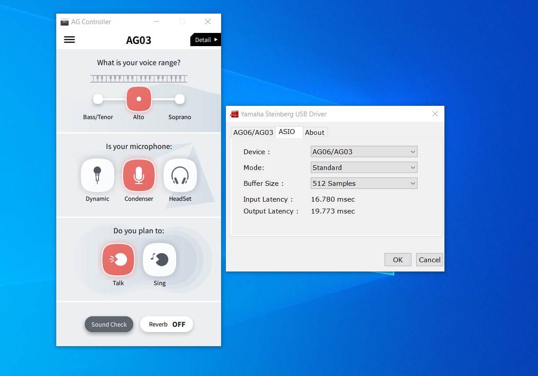Select the Condenser microphone icon
The height and width of the screenshot is (376, 538).
point(139,175)
